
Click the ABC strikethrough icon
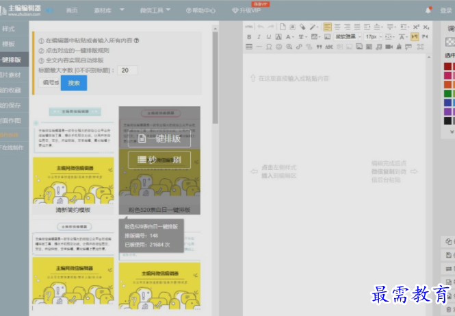(329, 47)
